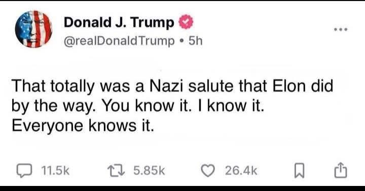365x191 pixels.
Task: Click the 'Everyone knows it.' line
Action: point(83,126)
